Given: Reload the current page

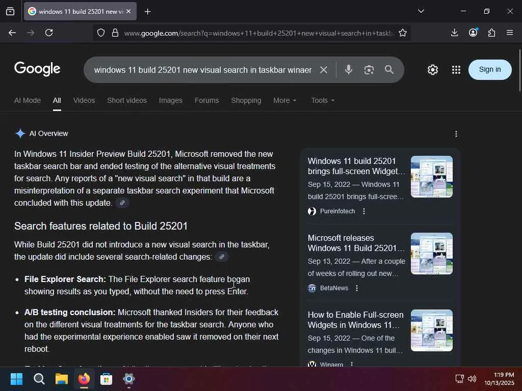Looking at the screenshot, I should [x=49, y=33].
